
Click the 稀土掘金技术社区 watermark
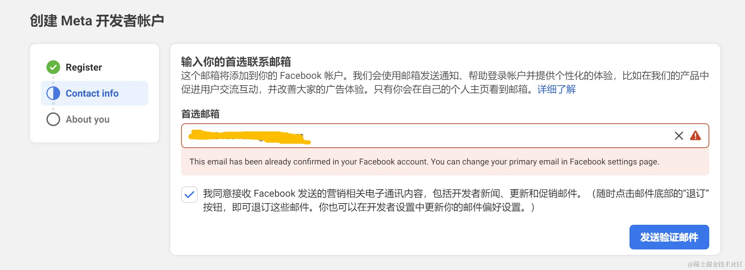click(x=715, y=264)
